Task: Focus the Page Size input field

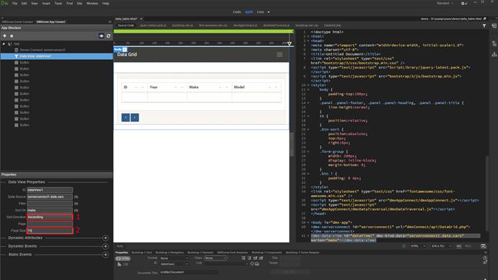Action: (x=50, y=230)
